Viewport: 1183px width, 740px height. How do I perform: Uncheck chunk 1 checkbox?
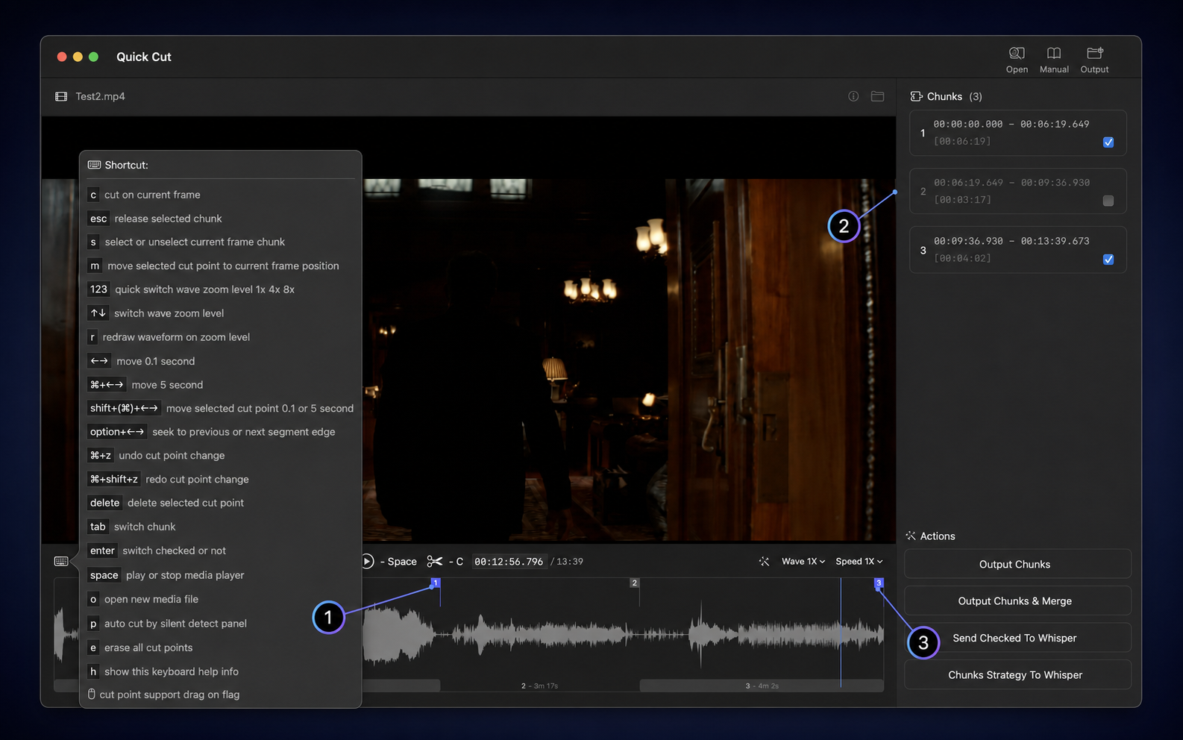coord(1108,142)
